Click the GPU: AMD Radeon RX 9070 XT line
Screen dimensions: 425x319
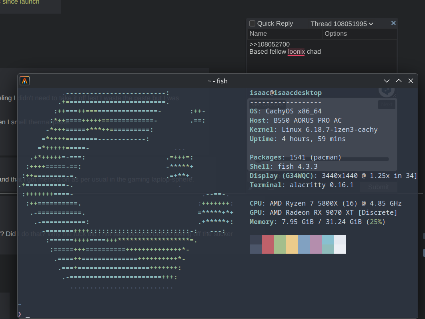click(323, 213)
